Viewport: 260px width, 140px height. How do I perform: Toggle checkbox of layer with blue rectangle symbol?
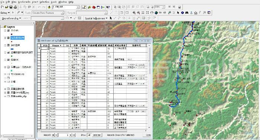8,45
